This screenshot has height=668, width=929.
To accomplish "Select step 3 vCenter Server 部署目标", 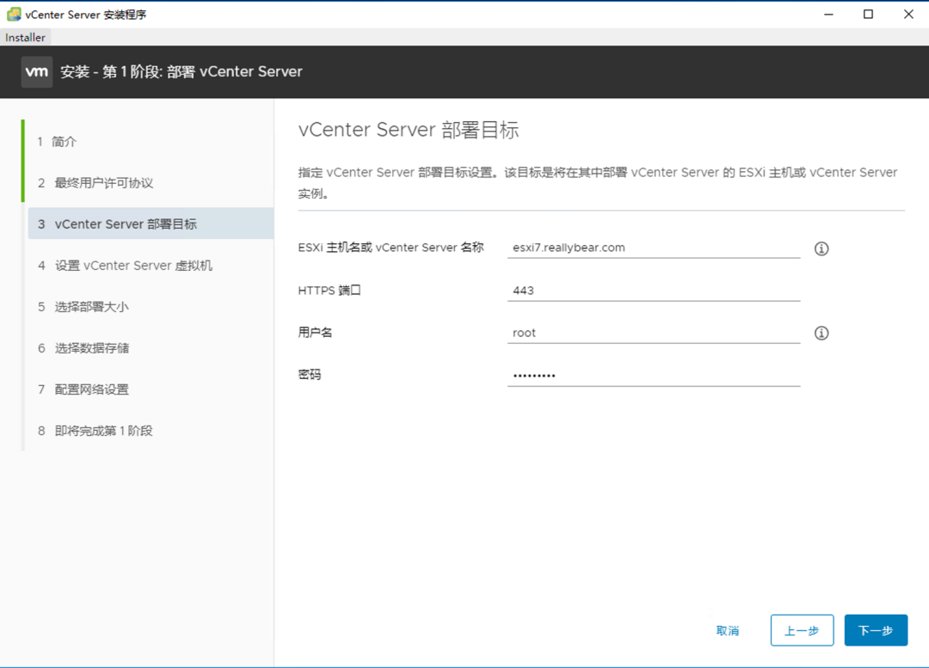I will pos(151,224).
